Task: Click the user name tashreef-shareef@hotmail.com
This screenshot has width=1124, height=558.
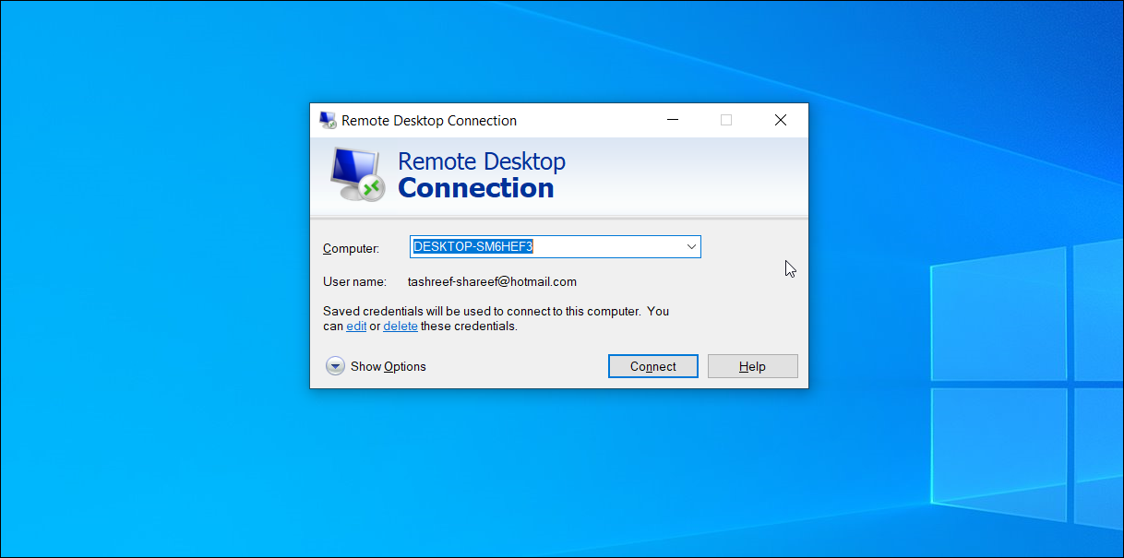Action: coord(492,281)
